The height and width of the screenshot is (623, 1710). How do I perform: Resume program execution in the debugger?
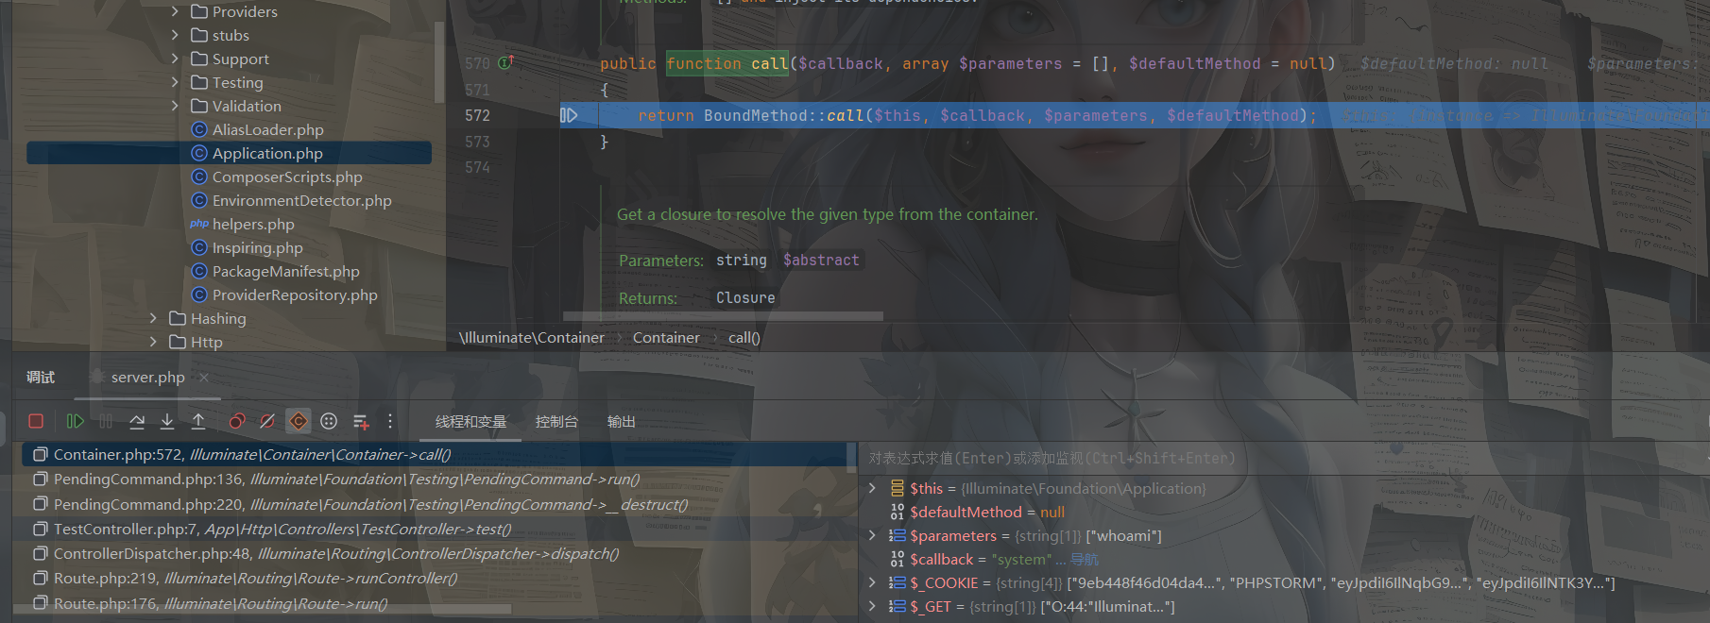tap(76, 421)
